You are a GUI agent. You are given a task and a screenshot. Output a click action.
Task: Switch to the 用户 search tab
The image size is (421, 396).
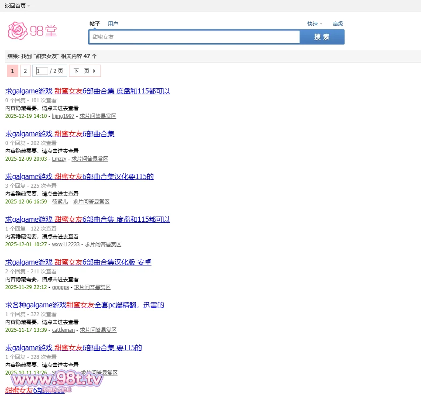click(x=113, y=24)
